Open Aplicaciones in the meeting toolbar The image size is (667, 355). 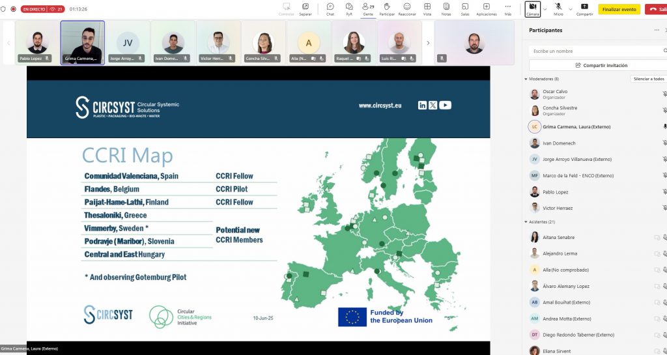click(486, 9)
